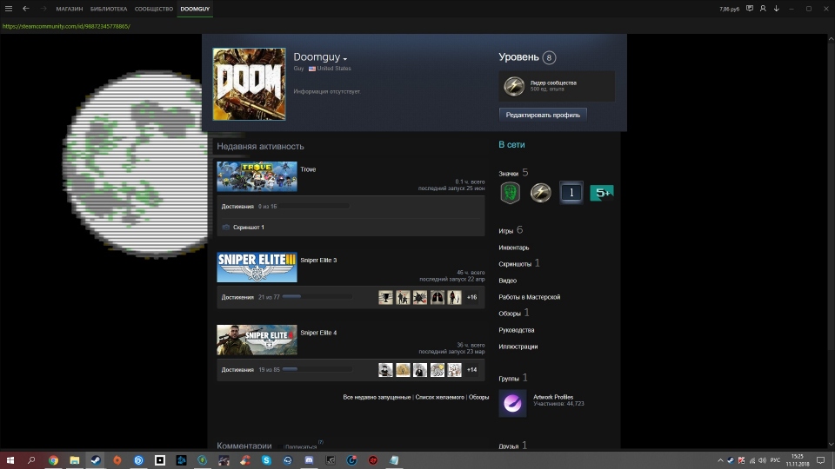Open the DOOM profile avatar
The image size is (835, 469).
point(250,84)
